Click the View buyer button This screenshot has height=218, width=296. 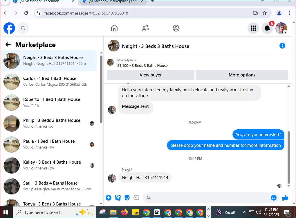tap(150, 75)
